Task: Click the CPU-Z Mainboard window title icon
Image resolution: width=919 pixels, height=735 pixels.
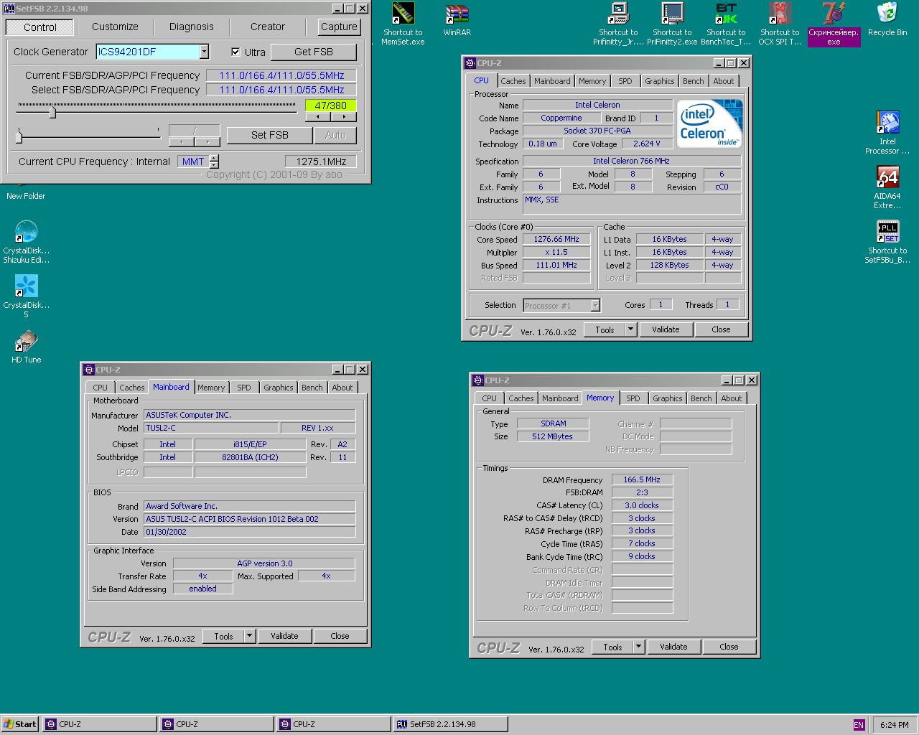Action: pos(89,370)
